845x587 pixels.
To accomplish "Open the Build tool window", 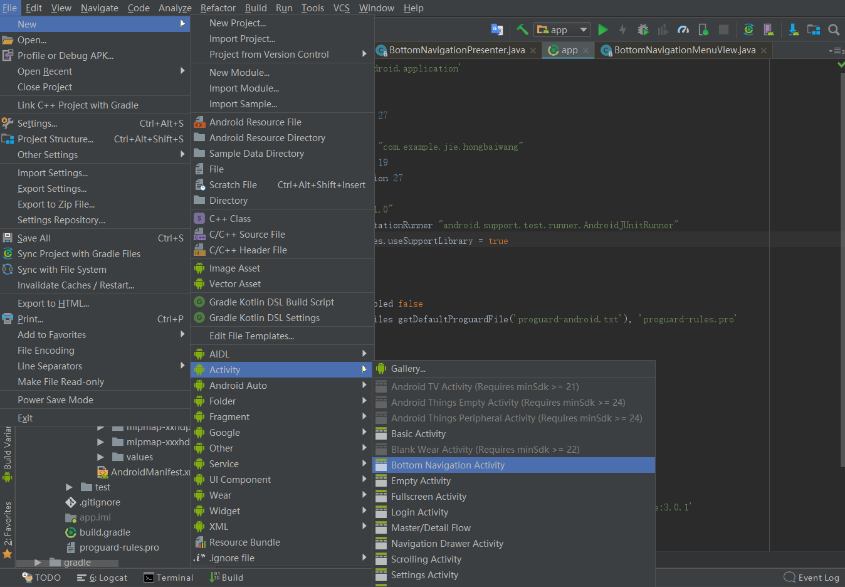I will pyautogui.click(x=226, y=578).
